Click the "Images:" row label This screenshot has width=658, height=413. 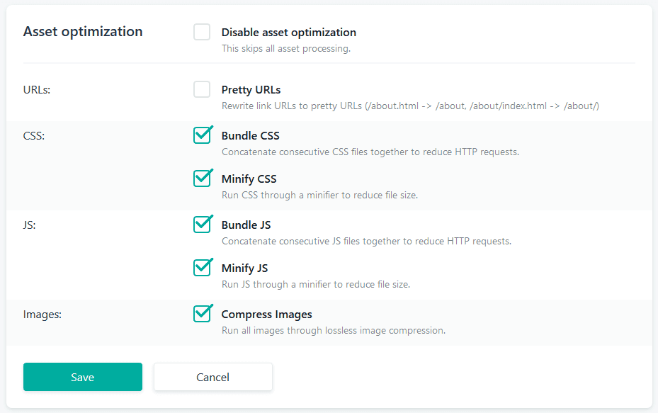coord(42,314)
